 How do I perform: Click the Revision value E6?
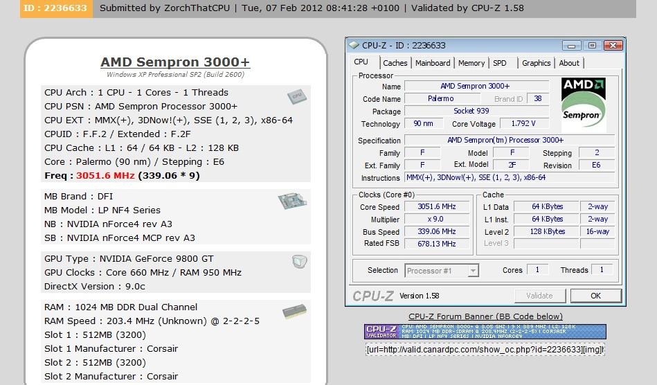point(597,165)
